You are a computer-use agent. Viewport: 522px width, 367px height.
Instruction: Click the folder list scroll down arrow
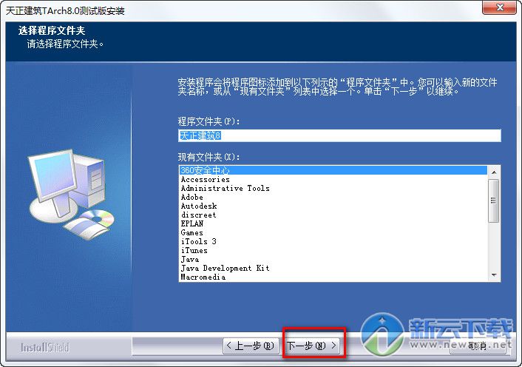tap(494, 275)
